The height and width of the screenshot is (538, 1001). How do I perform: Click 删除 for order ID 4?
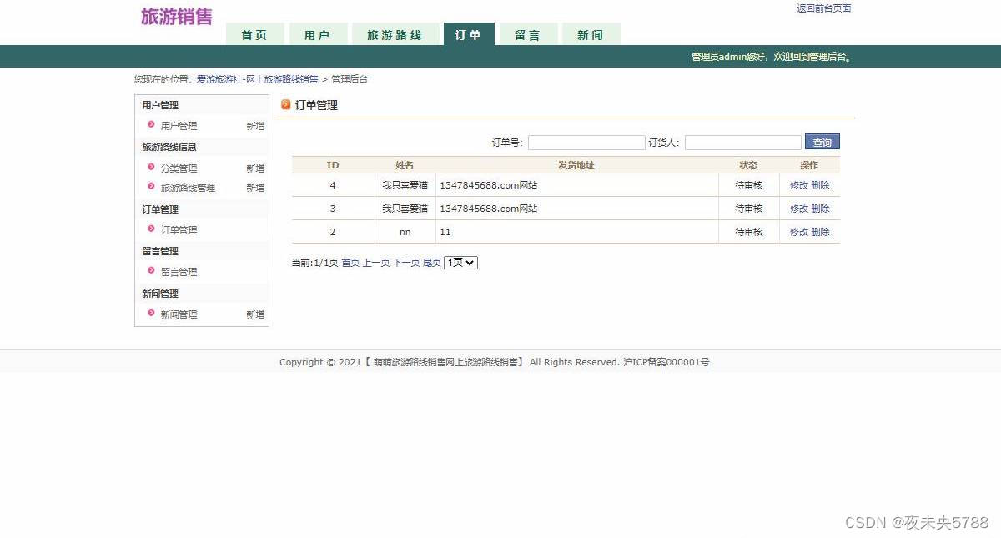pos(820,185)
